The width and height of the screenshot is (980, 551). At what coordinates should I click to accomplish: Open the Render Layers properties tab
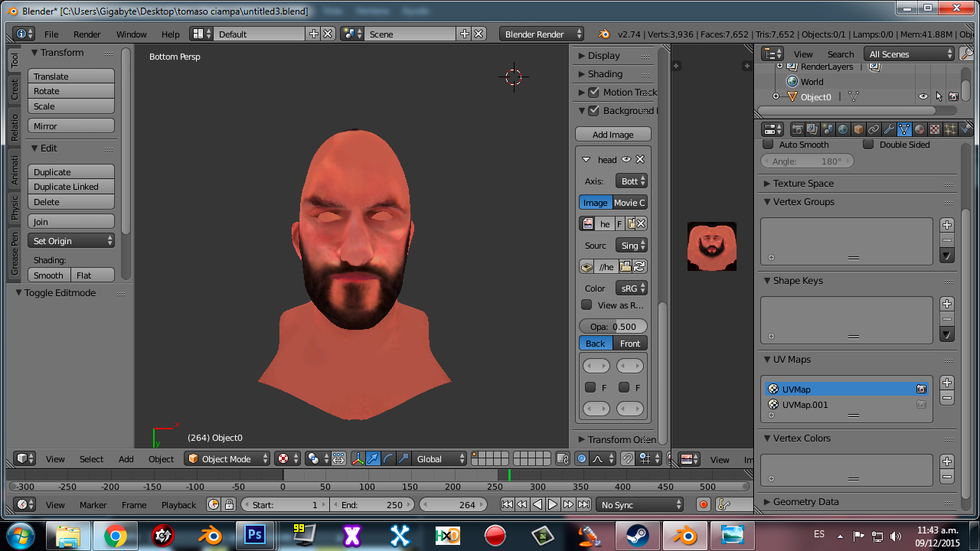click(812, 129)
